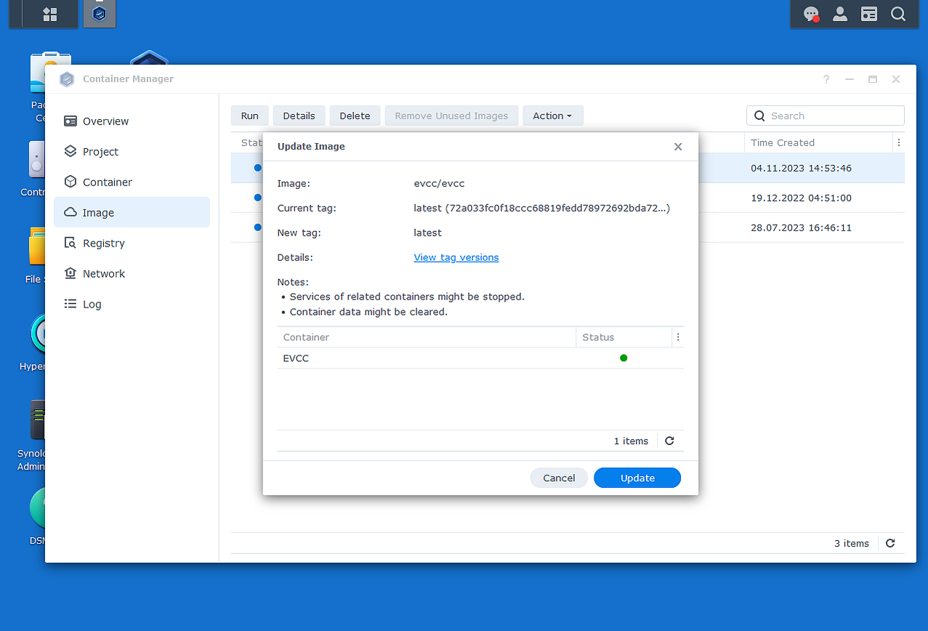Screen dimensions: 928x631
Task: Click the green status dot for EVCC
Action: 624,358
